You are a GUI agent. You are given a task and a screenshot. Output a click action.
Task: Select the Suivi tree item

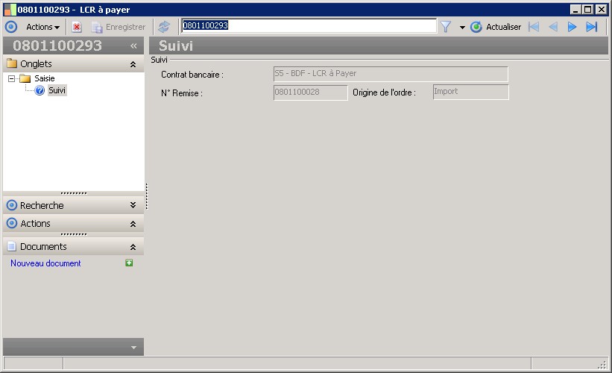57,90
